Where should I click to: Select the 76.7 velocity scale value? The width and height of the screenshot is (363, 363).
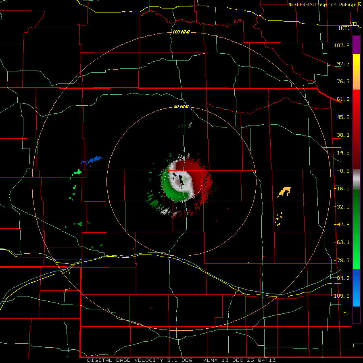pos(343,81)
